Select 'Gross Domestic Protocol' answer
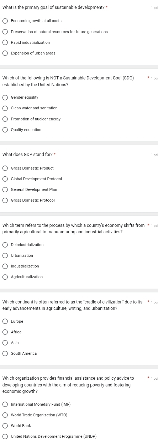 tap(5, 201)
